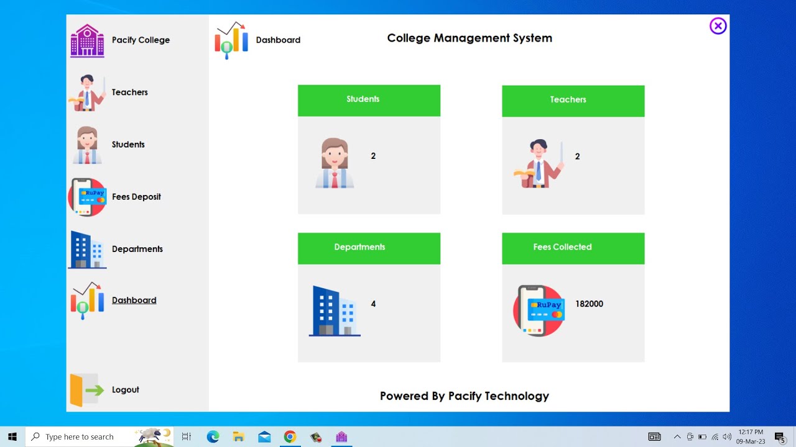This screenshot has width=796, height=447.
Task: Click the taskbar search box
Action: coord(99,436)
